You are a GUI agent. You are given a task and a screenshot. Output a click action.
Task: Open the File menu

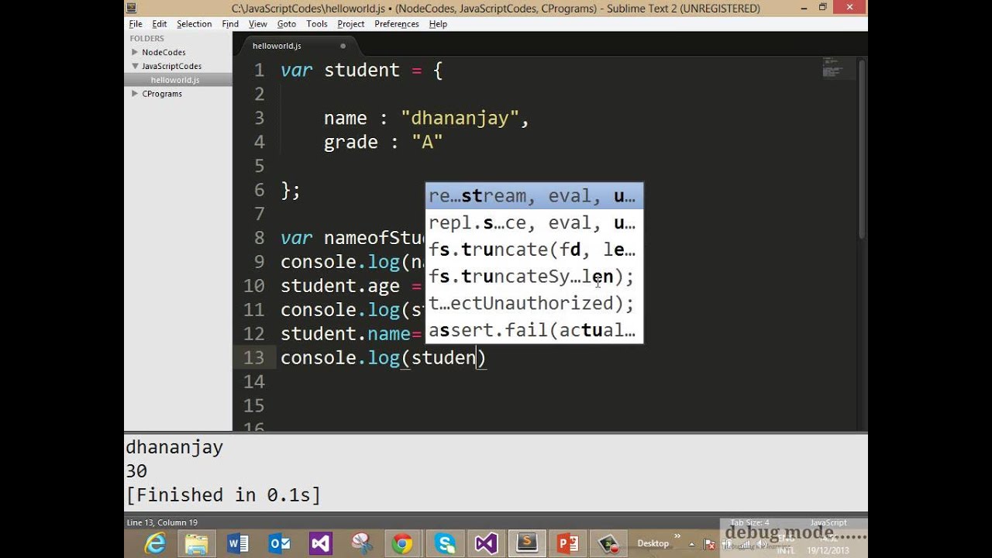coord(136,24)
